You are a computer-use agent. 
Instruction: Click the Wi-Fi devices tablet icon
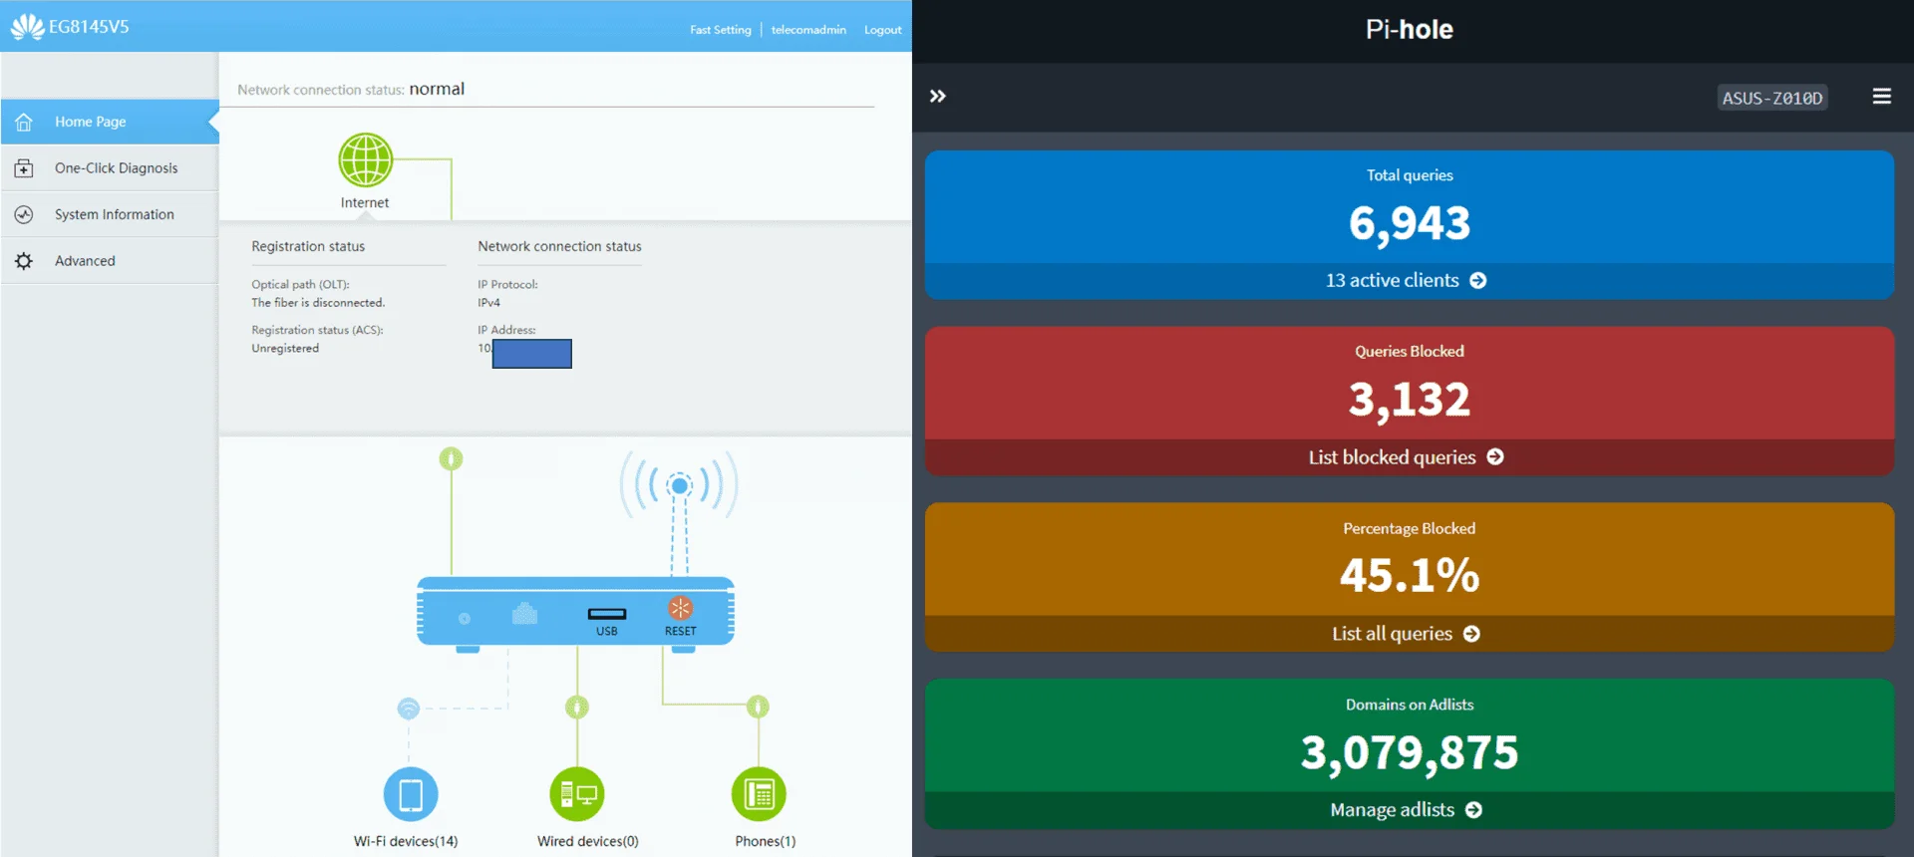[411, 794]
